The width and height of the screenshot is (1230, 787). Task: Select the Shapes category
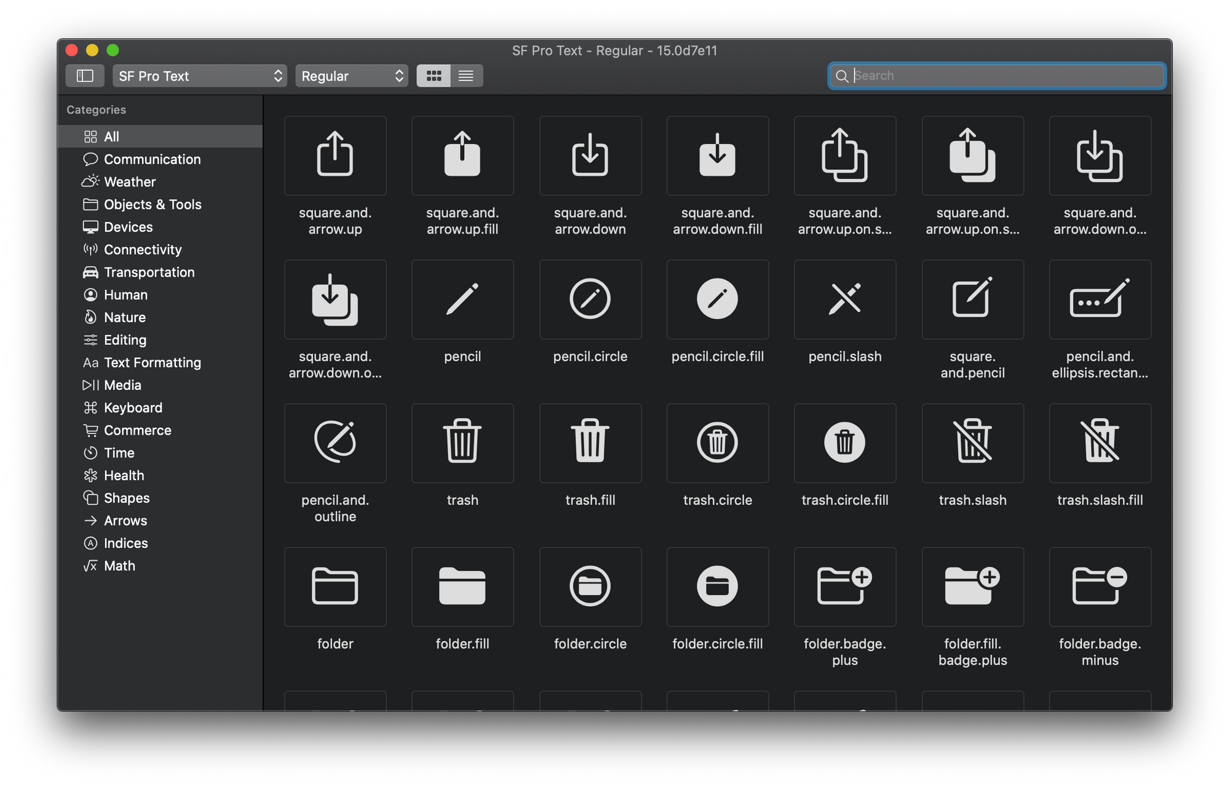pyautogui.click(x=160, y=498)
